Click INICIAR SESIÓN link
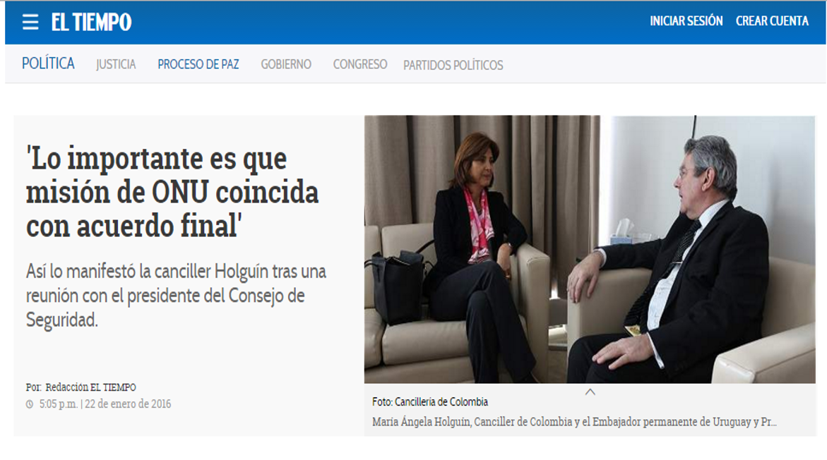Viewport: 827px width, 460px height. 686,21
